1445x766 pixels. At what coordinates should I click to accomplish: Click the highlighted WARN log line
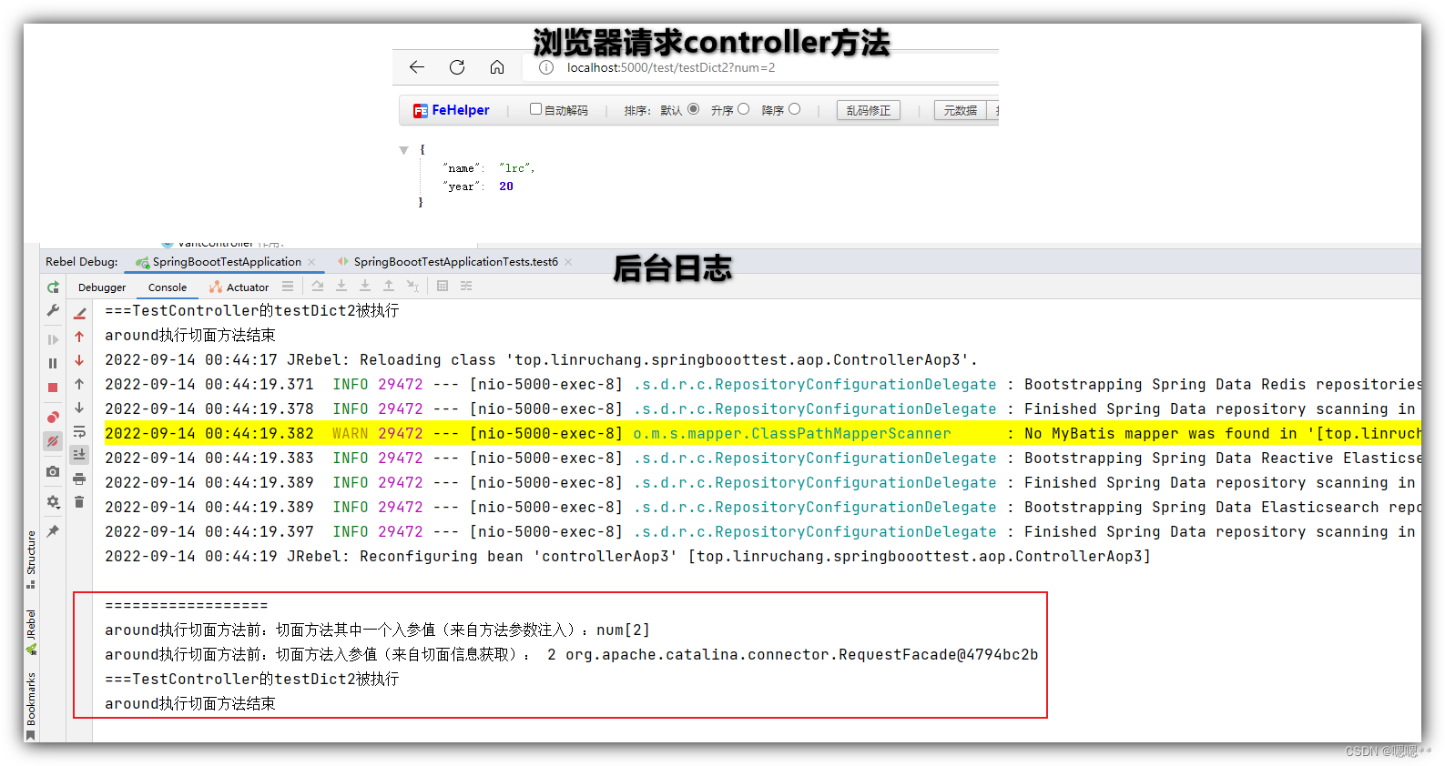pyautogui.click(x=762, y=434)
